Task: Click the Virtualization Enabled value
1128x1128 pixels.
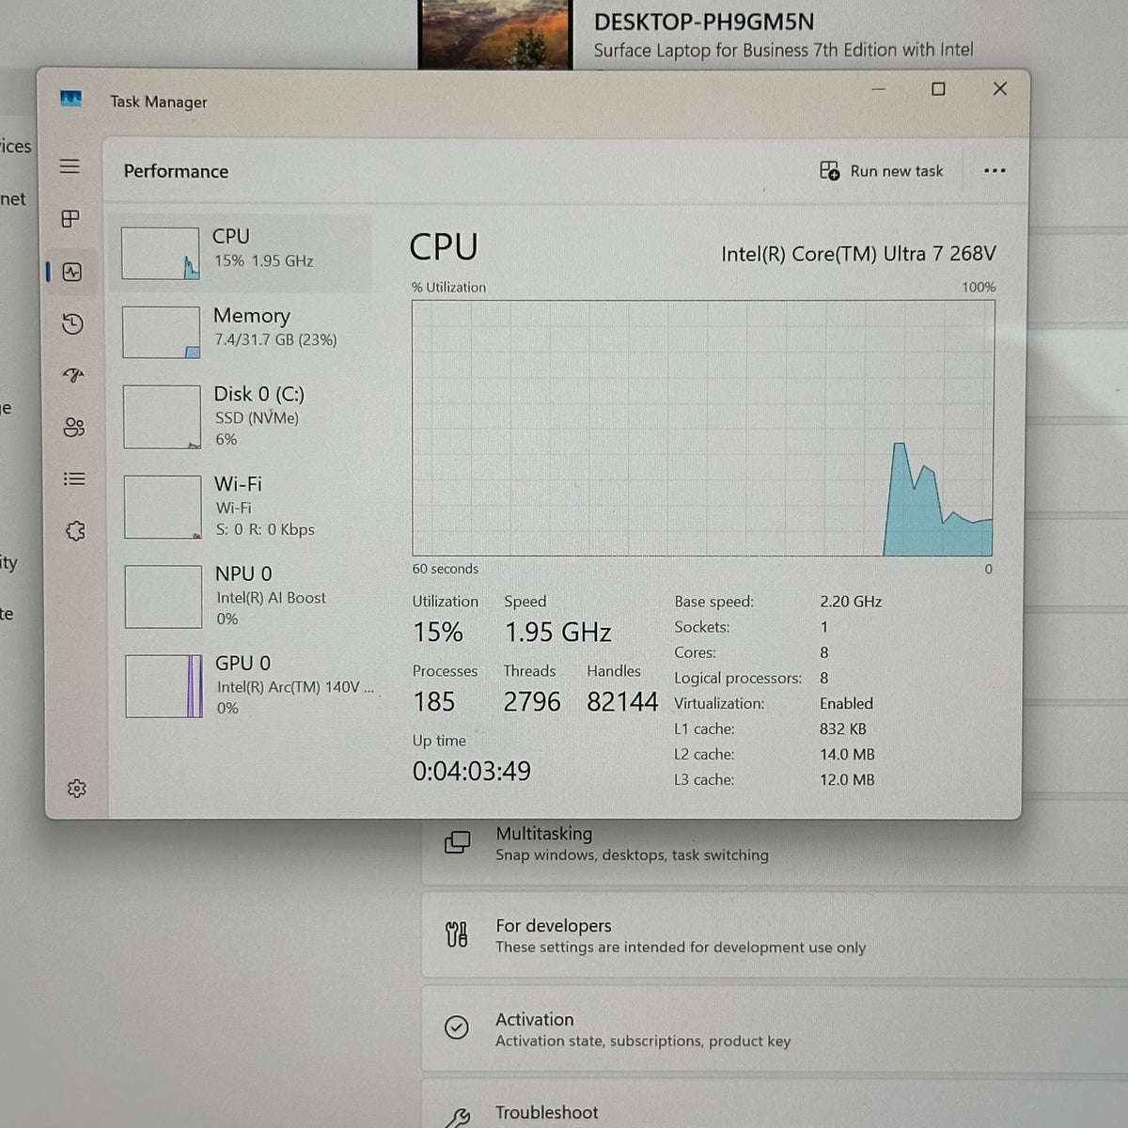Action: (x=846, y=703)
